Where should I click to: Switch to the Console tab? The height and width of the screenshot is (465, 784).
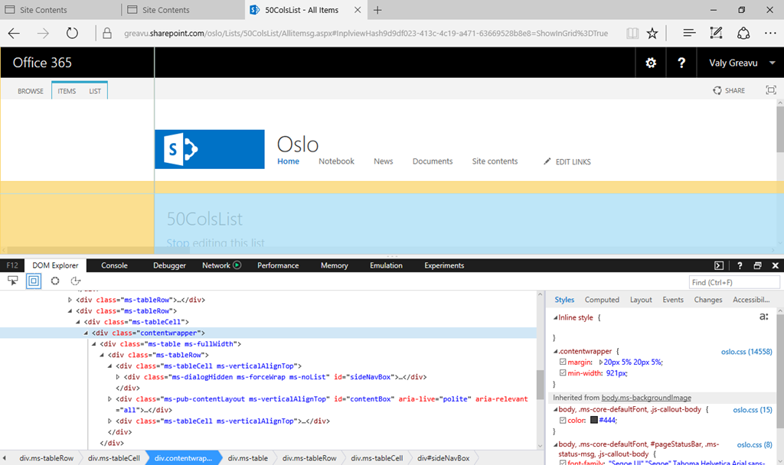click(114, 265)
